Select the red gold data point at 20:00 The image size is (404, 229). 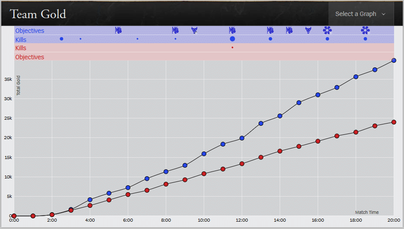[394, 122]
